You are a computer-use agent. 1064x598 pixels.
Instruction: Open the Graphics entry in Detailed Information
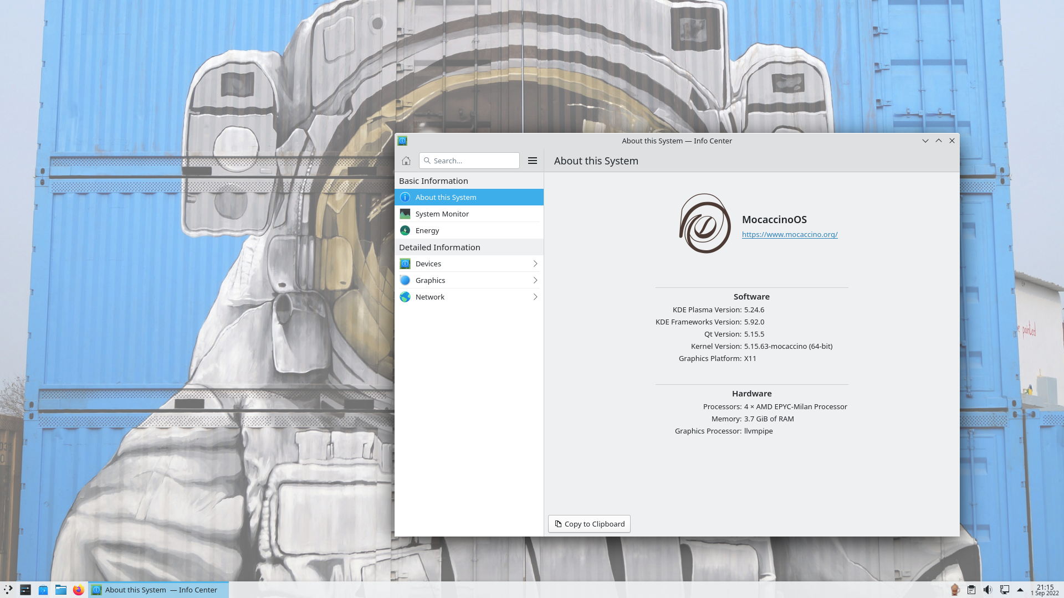tap(469, 280)
